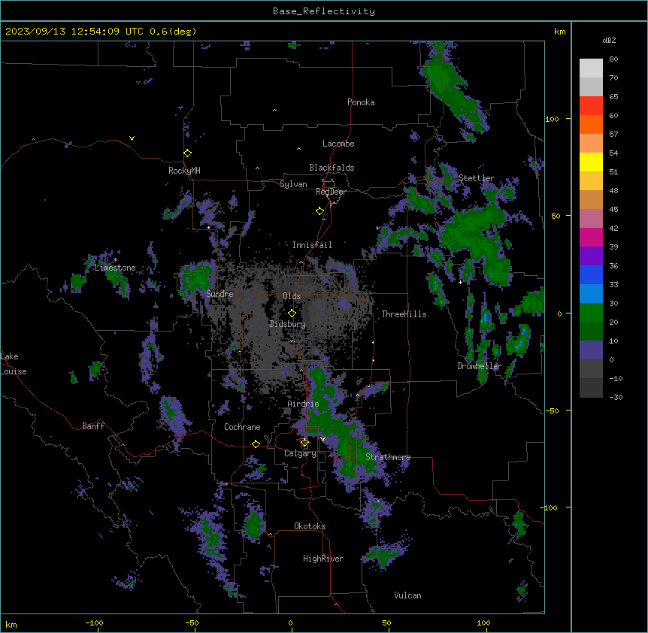Click the Airdrie label

point(304,404)
